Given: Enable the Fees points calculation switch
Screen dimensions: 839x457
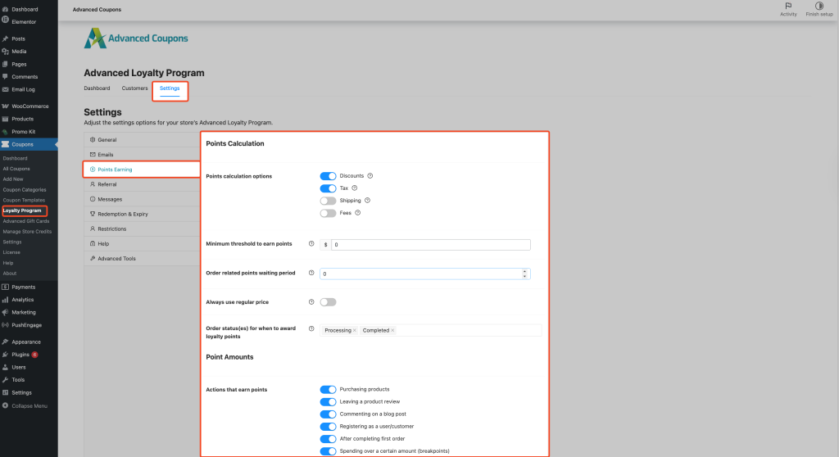Looking at the screenshot, I should point(328,213).
